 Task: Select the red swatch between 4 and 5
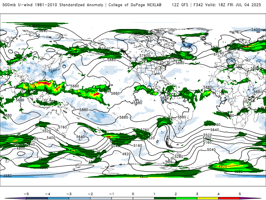tap(229, 198)
